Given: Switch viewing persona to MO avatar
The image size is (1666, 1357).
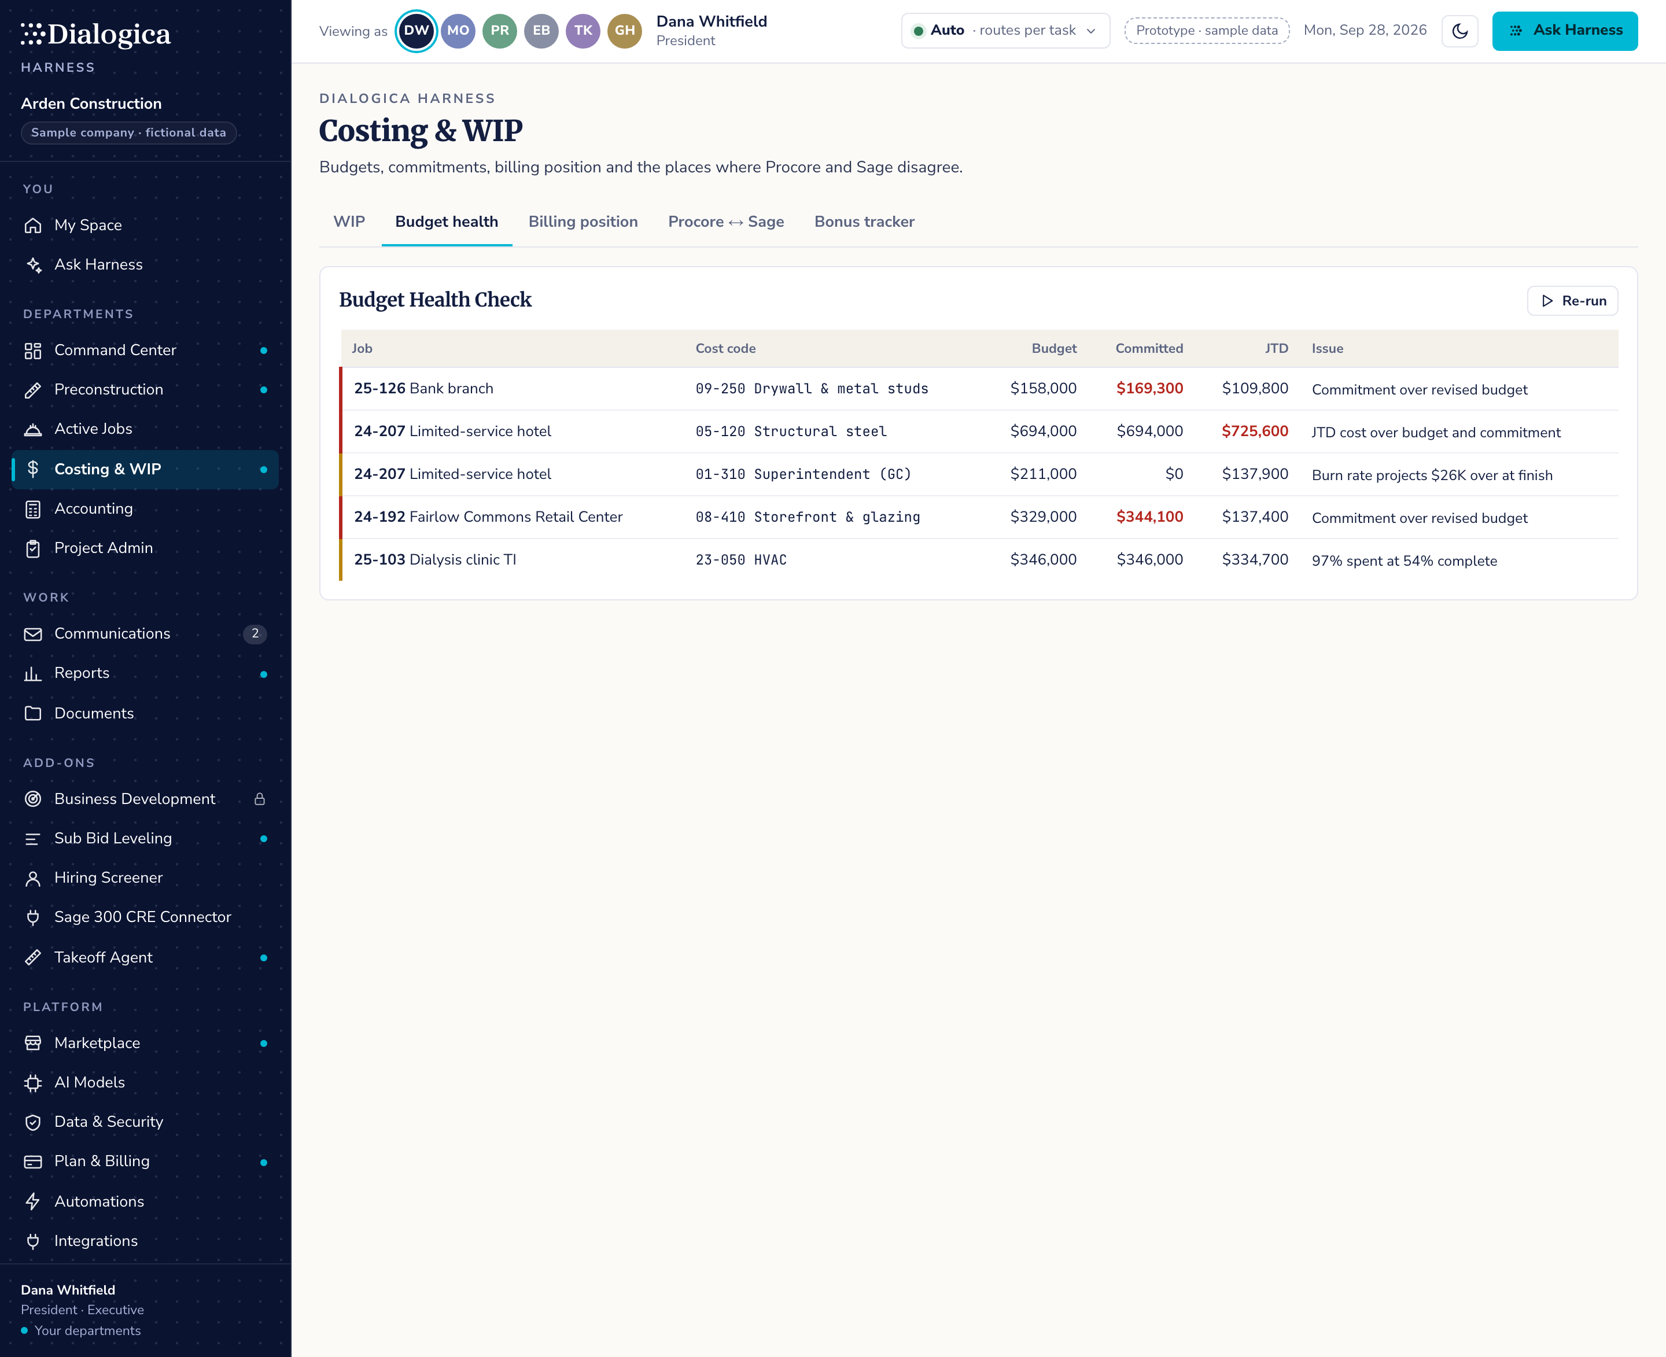Looking at the screenshot, I should (x=458, y=31).
